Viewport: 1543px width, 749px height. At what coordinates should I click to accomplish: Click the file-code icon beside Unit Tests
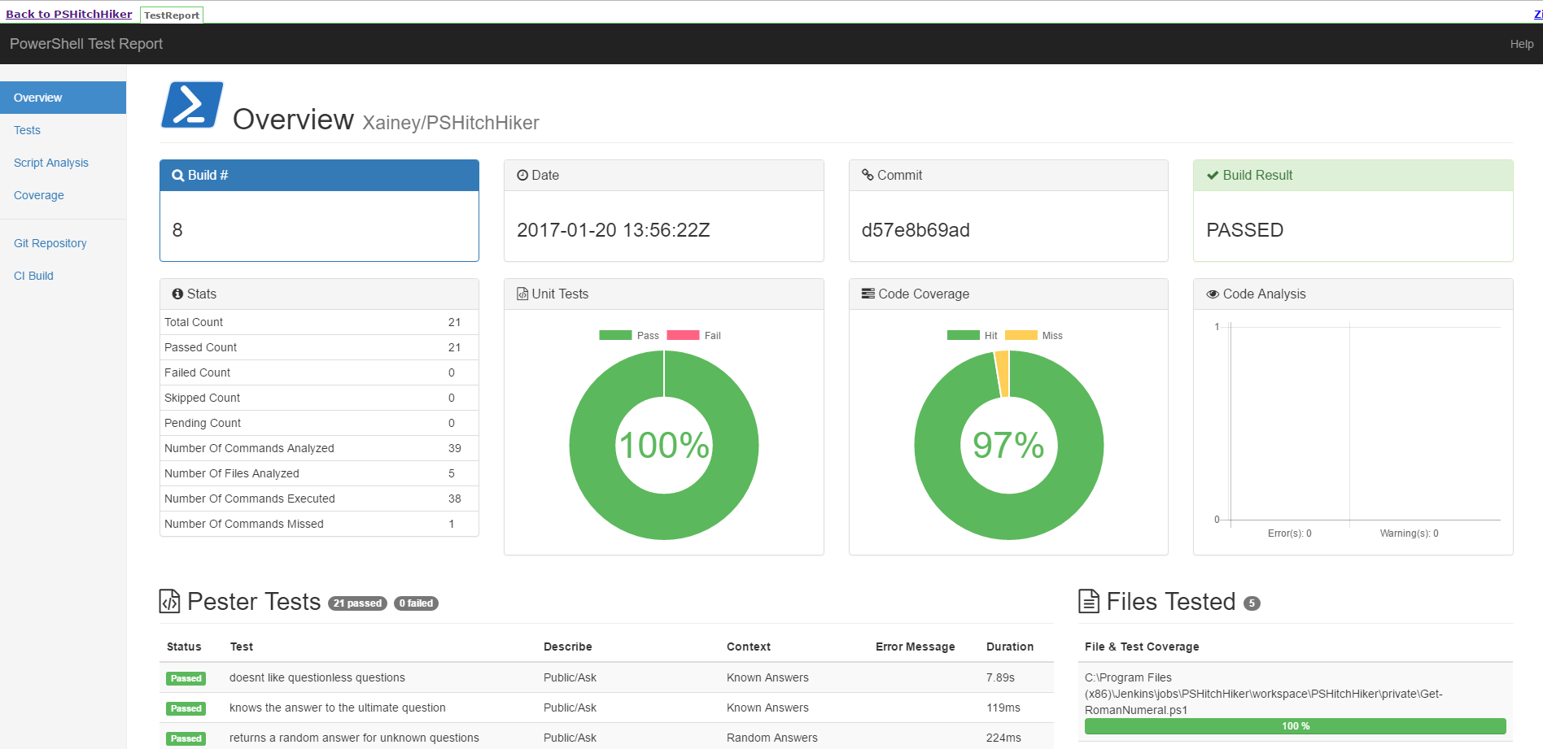click(x=522, y=294)
